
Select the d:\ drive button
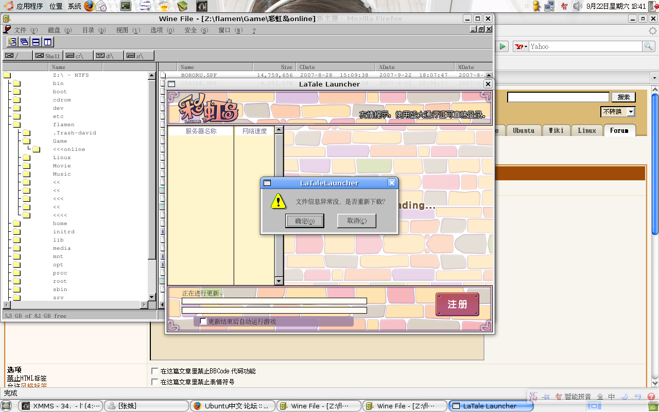pos(108,55)
